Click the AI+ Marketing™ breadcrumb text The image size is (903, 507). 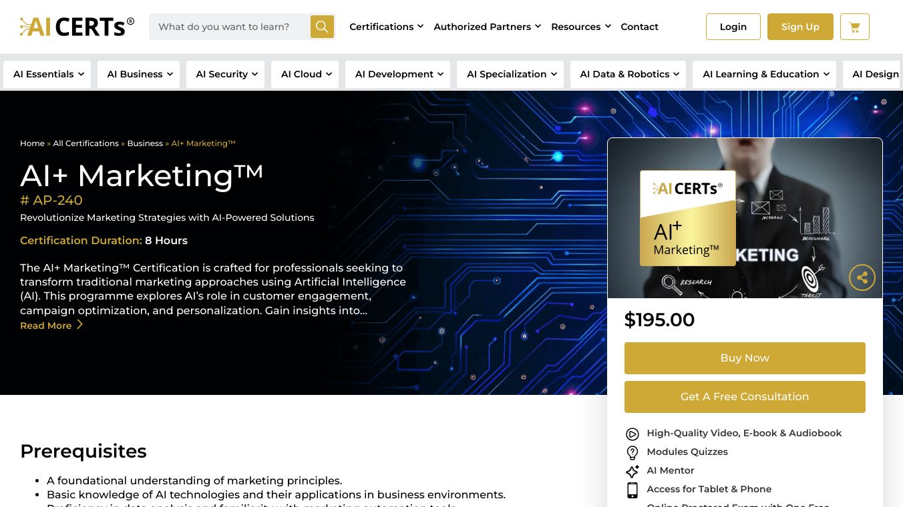coord(204,143)
